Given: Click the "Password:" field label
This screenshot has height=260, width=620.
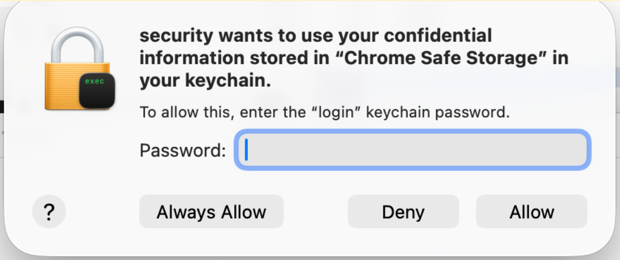Looking at the screenshot, I should tap(183, 150).
